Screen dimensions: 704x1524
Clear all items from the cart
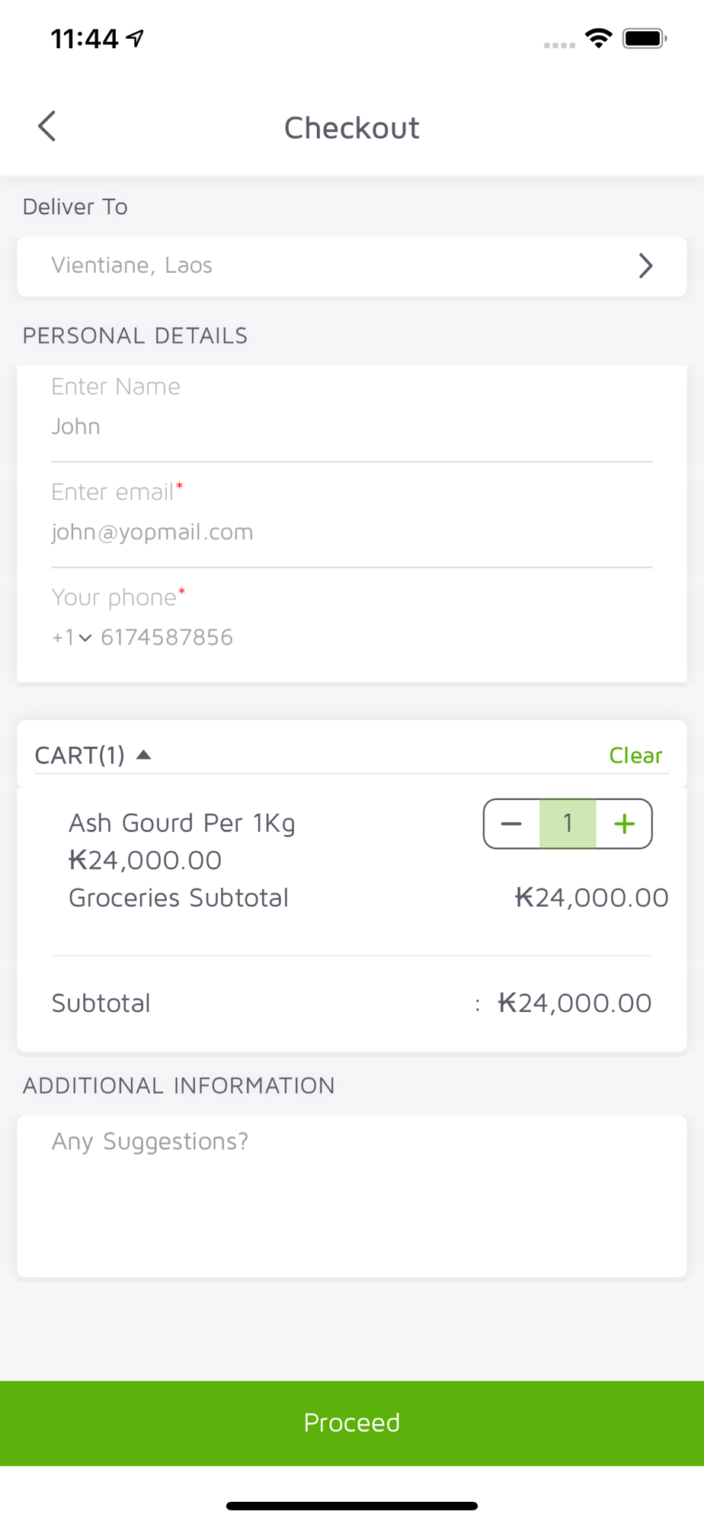[635, 755]
